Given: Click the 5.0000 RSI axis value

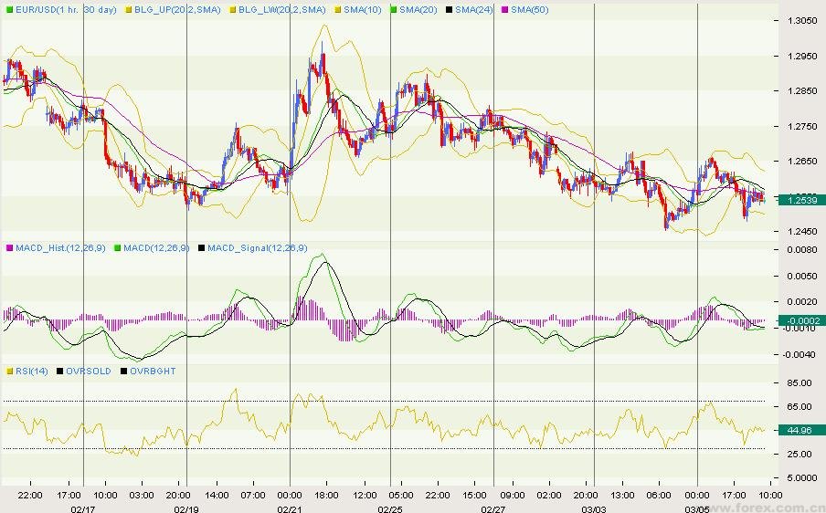Looking at the screenshot, I should 802,477.
